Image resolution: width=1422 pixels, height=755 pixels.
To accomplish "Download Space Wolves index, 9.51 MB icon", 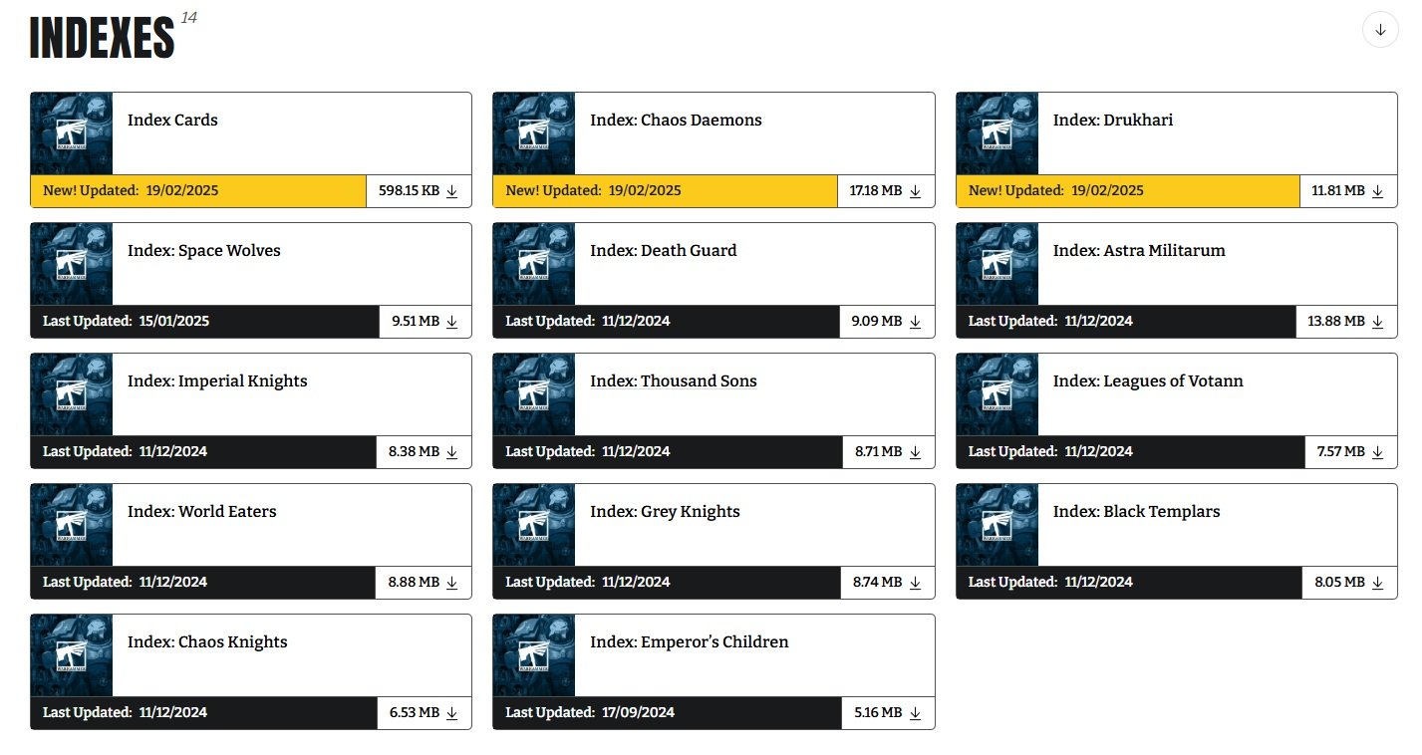I will click(452, 322).
